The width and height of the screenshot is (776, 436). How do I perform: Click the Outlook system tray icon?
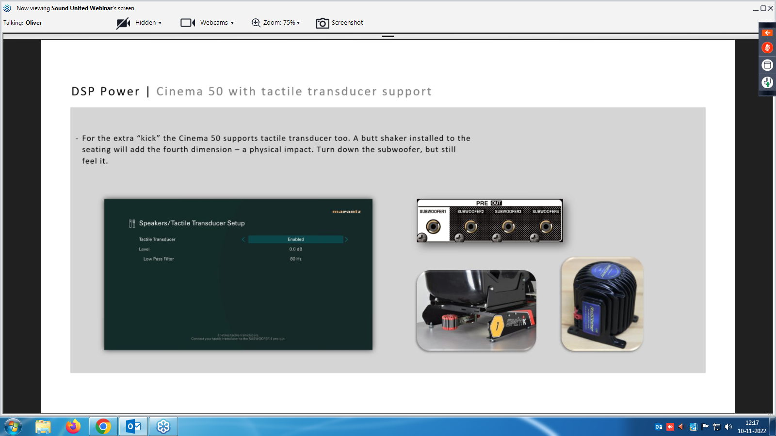(659, 427)
